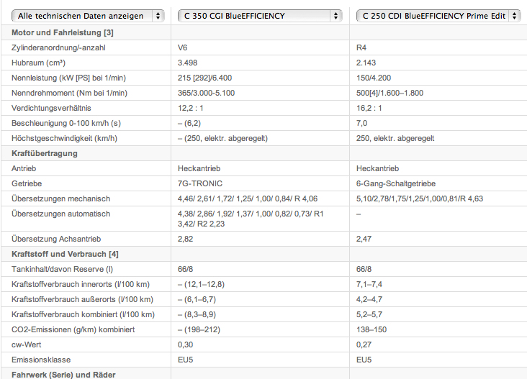Open footnote [3] beside Motor und Fahrleistung
The image size is (527, 379).
(107, 33)
